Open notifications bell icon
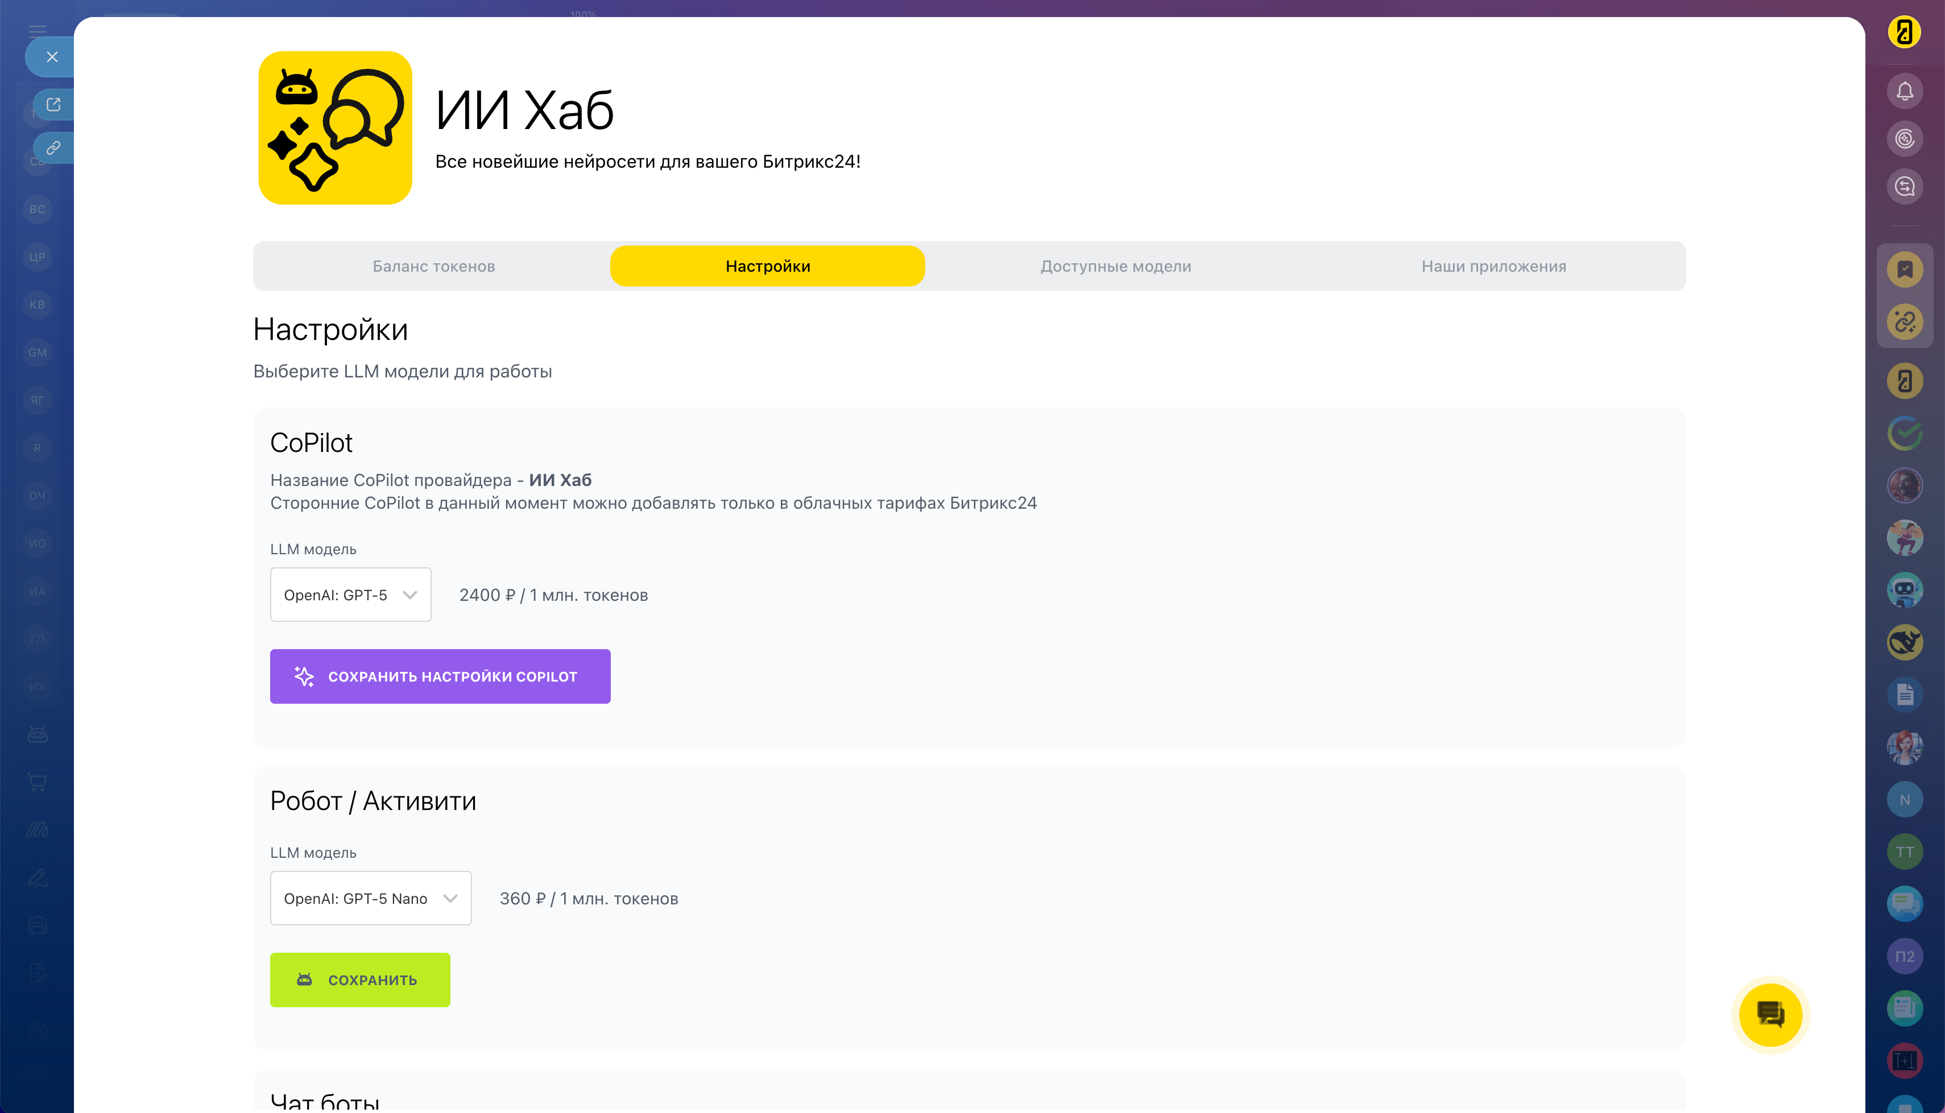The width and height of the screenshot is (1945, 1113). [1905, 92]
